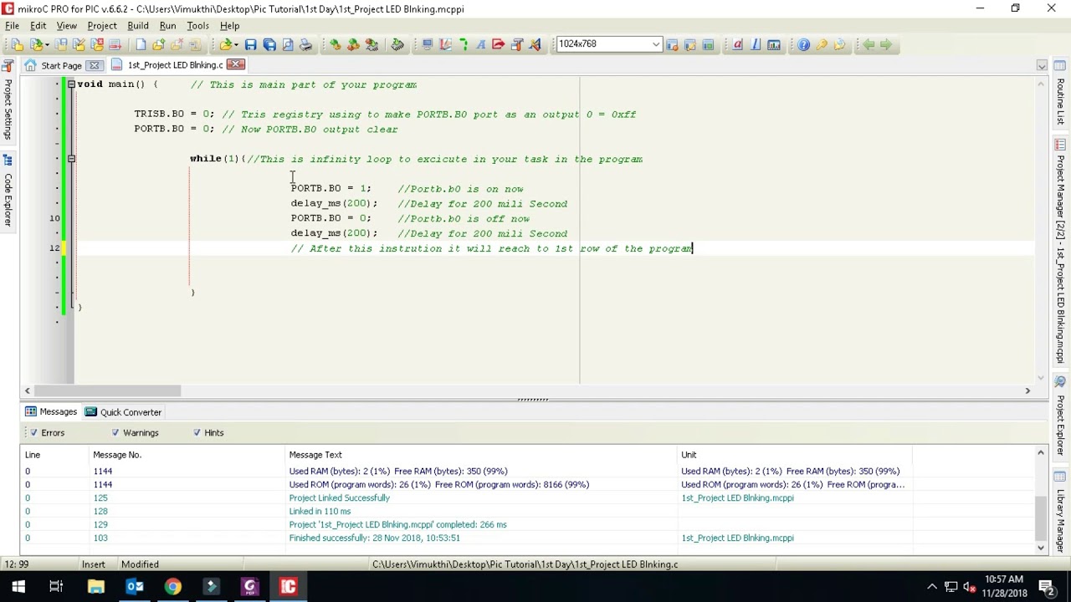The height and width of the screenshot is (602, 1071).
Task: Open the Tools menu
Action: [x=197, y=26]
